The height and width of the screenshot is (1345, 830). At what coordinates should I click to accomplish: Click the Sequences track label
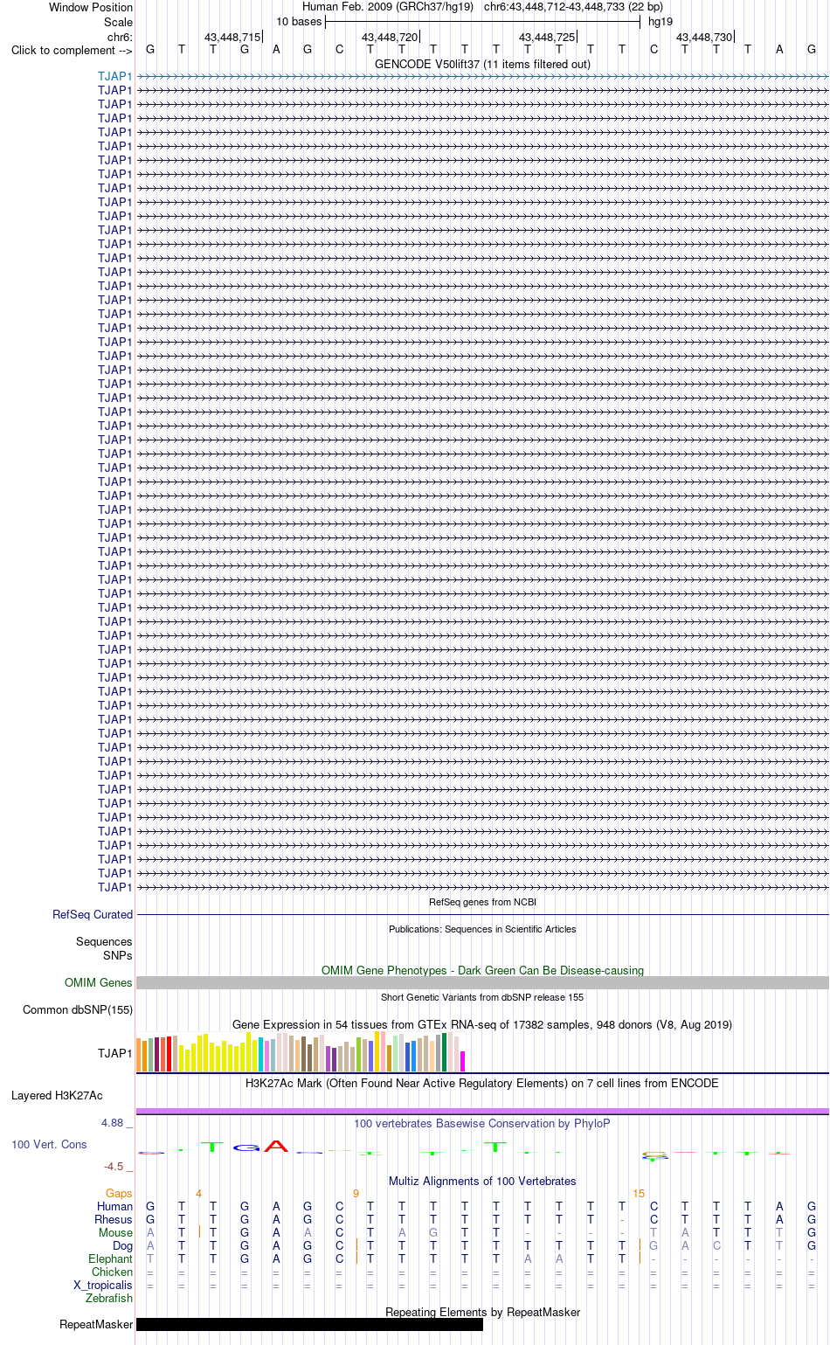click(x=104, y=942)
